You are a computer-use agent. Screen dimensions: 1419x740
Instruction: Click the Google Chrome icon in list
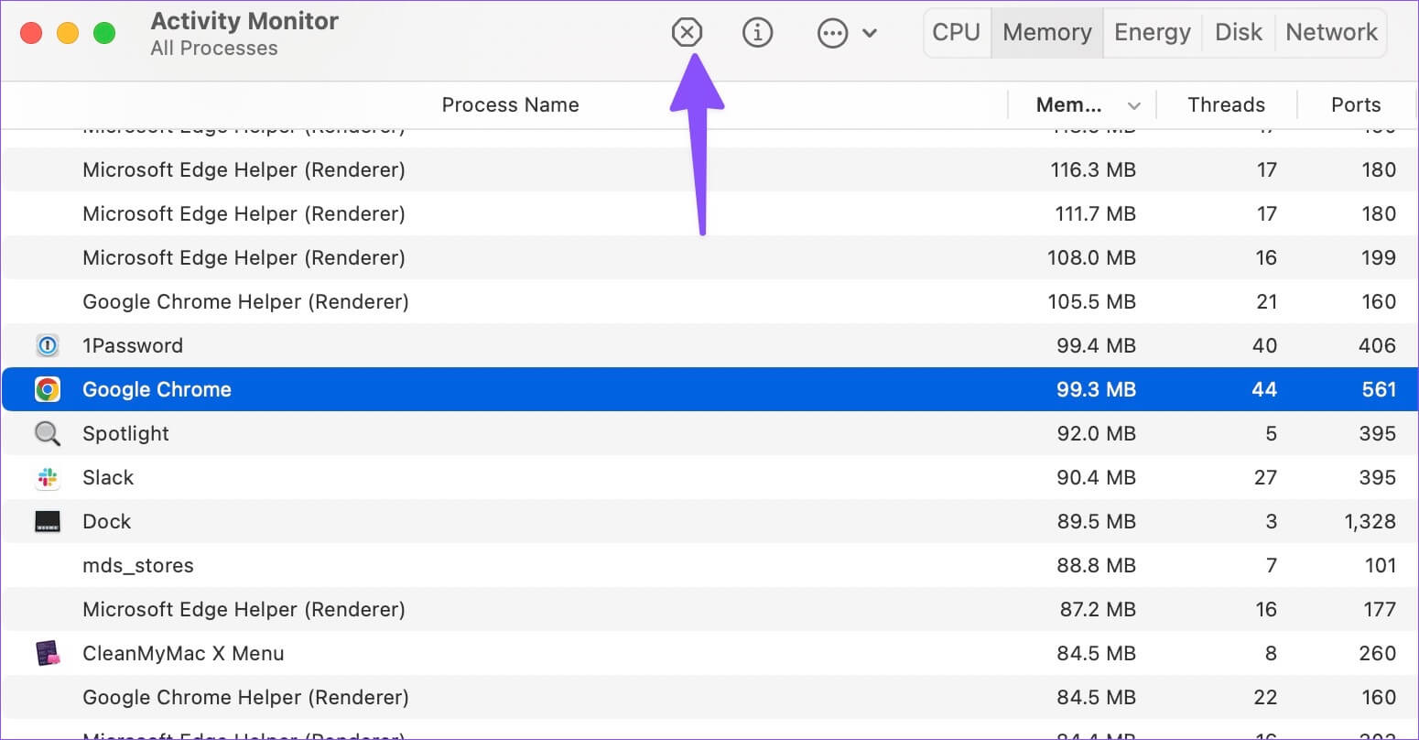[48, 389]
